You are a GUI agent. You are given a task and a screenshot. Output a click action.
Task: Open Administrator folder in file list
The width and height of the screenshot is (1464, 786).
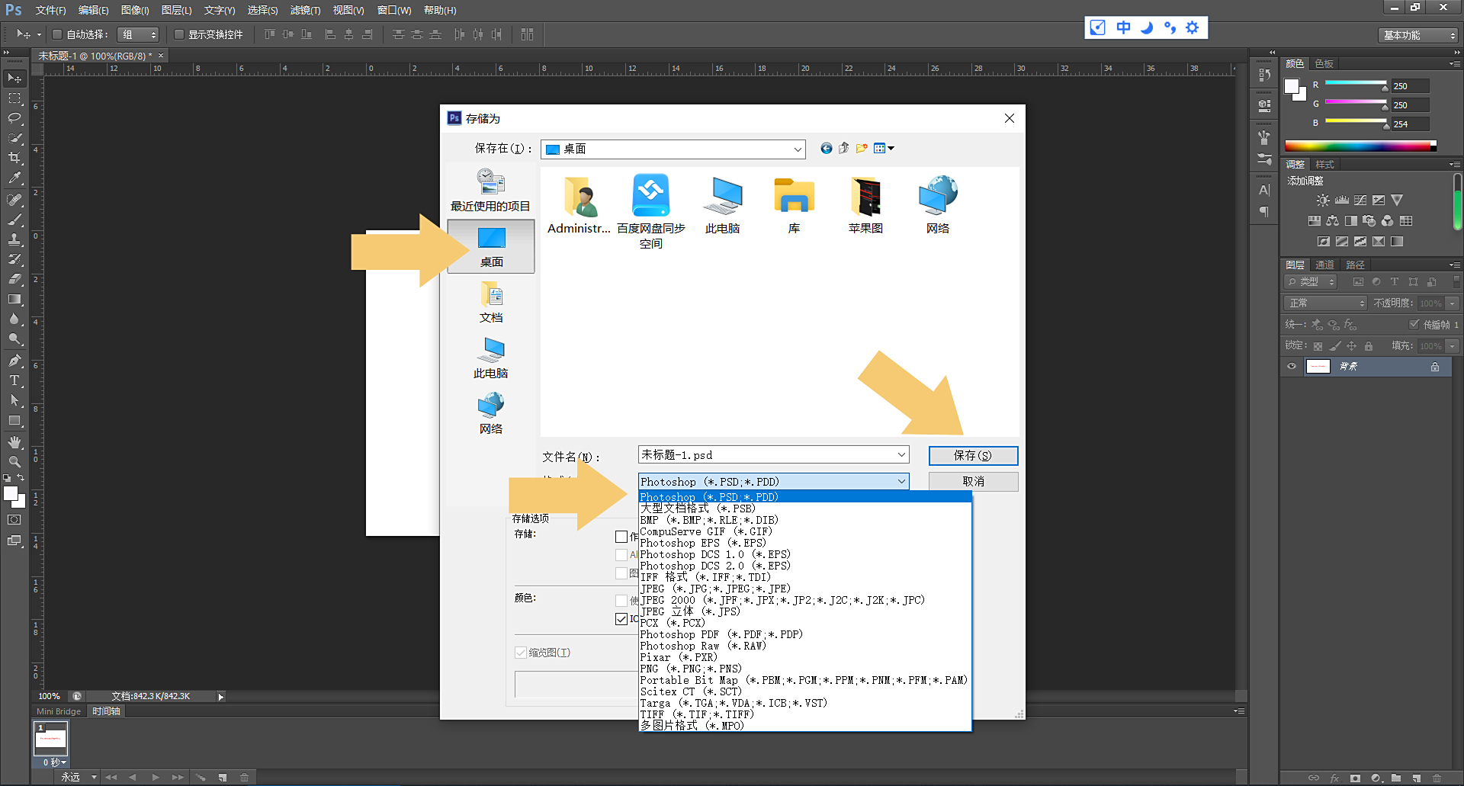pyautogui.click(x=579, y=204)
